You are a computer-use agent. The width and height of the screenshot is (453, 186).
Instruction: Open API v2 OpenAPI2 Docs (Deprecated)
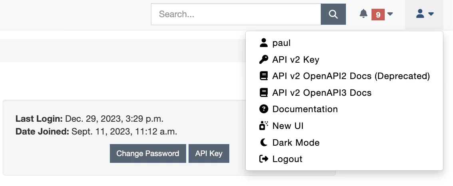(x=351, y=76)
